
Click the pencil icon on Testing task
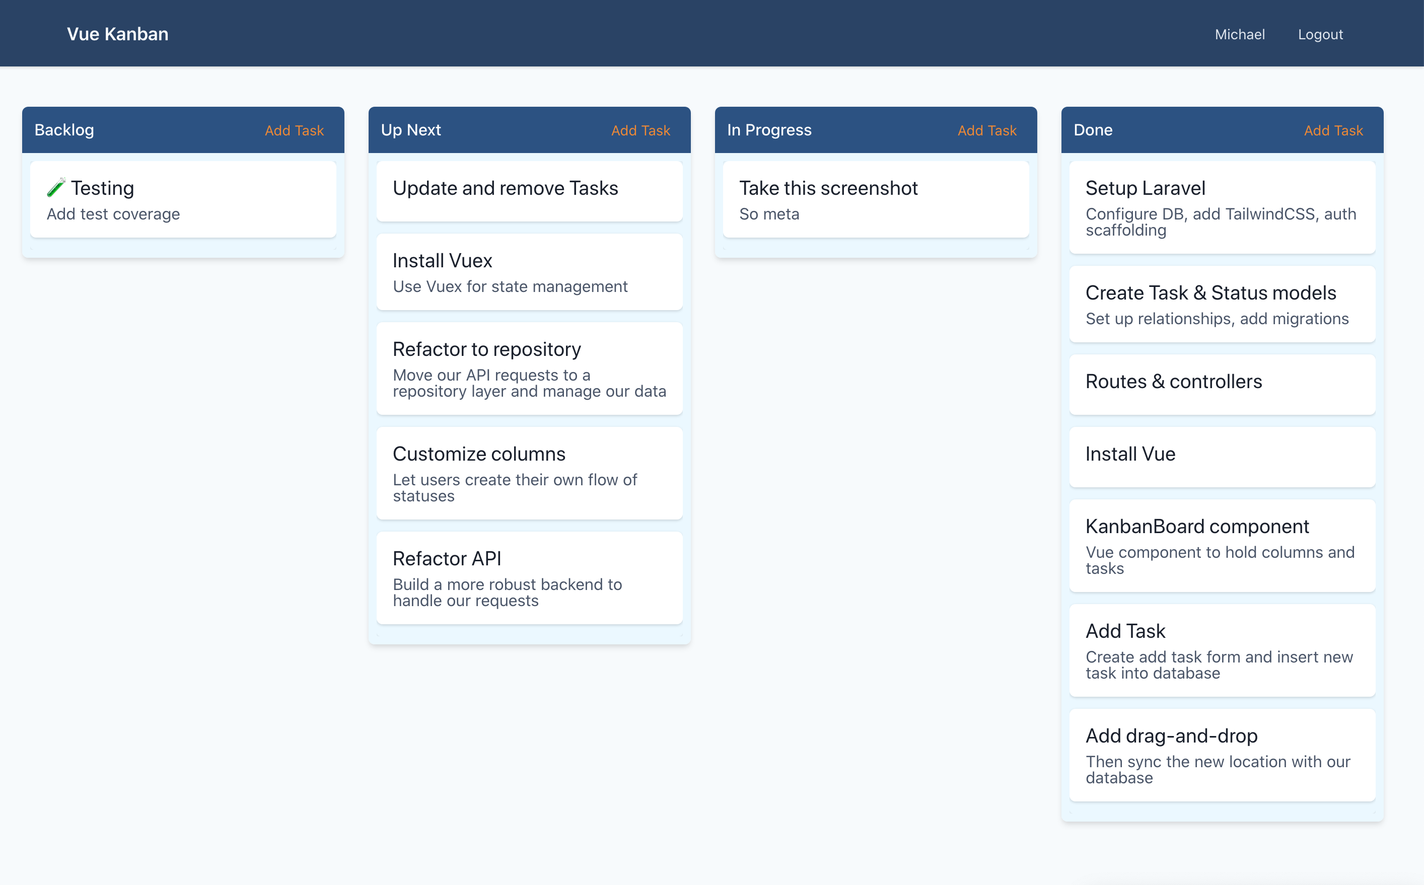pos(56,188)
